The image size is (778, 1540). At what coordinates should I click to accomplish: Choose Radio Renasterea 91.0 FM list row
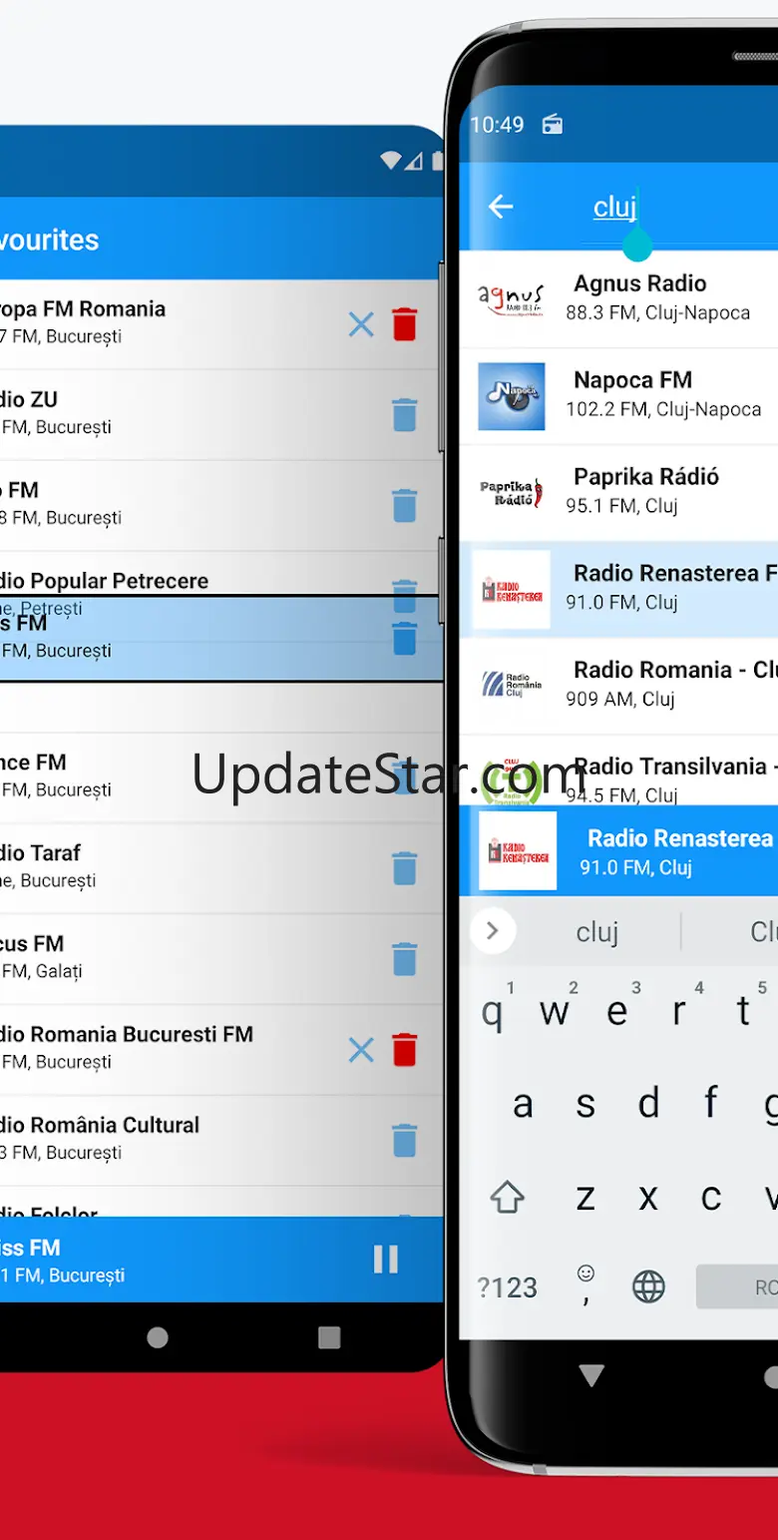(x=618, y=589)
